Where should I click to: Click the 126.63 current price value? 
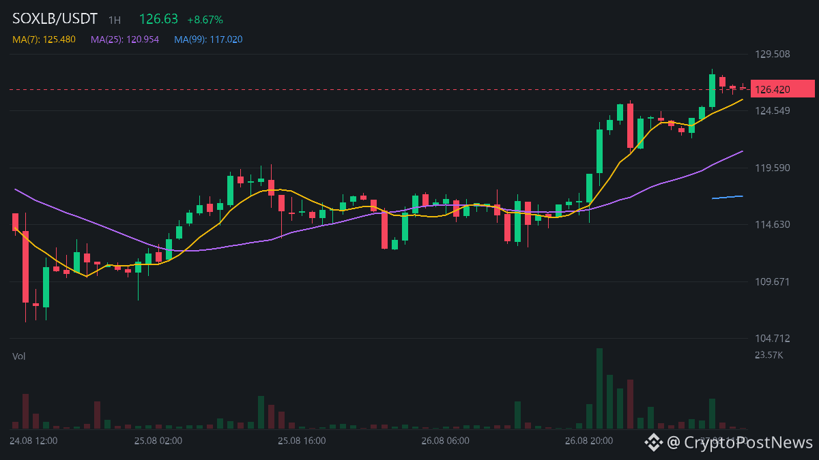click(x=158, y=20)
